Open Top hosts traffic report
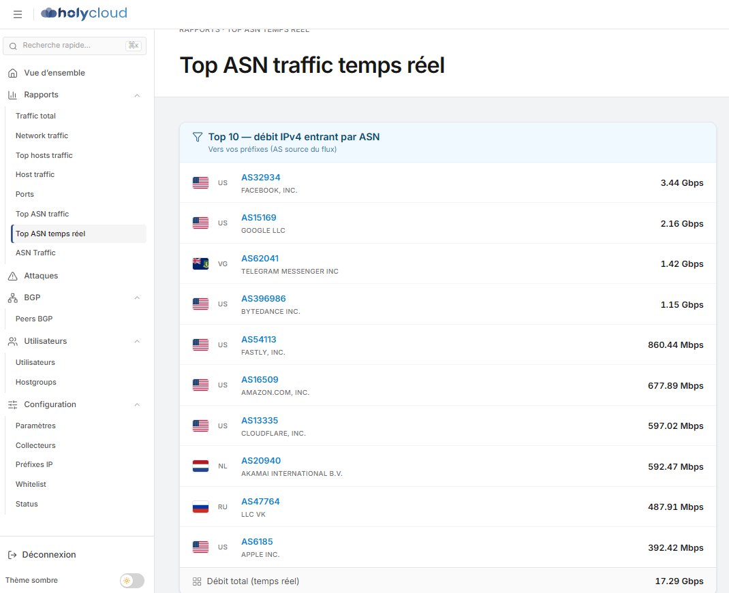This screenshot has width=729, height=593. 44,155
